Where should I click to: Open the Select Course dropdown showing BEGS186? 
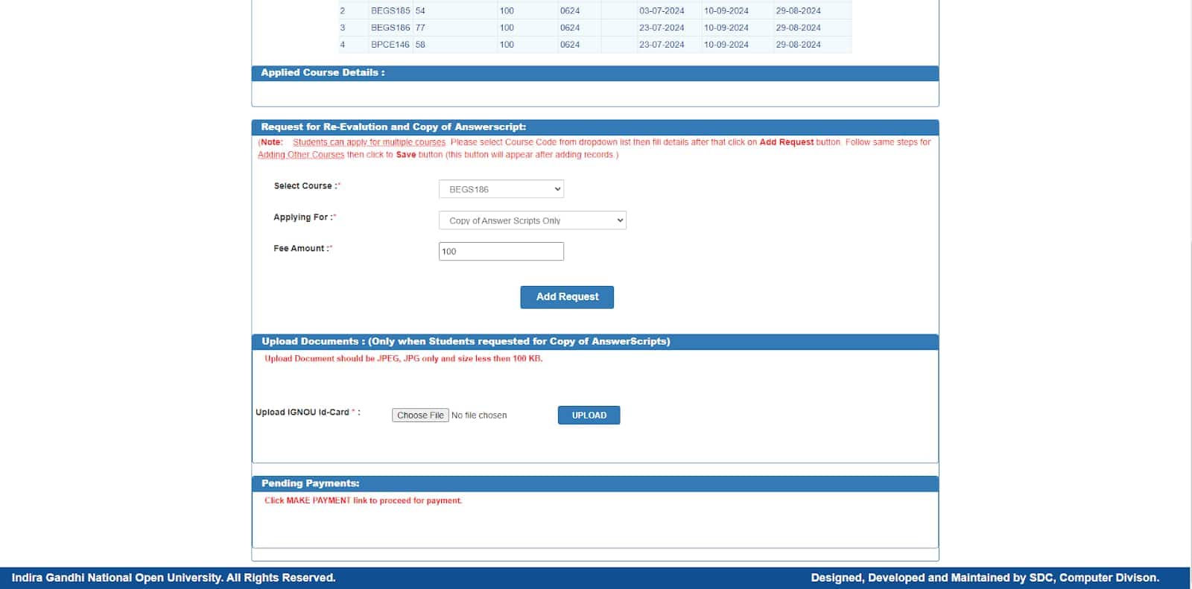(501, 189)
